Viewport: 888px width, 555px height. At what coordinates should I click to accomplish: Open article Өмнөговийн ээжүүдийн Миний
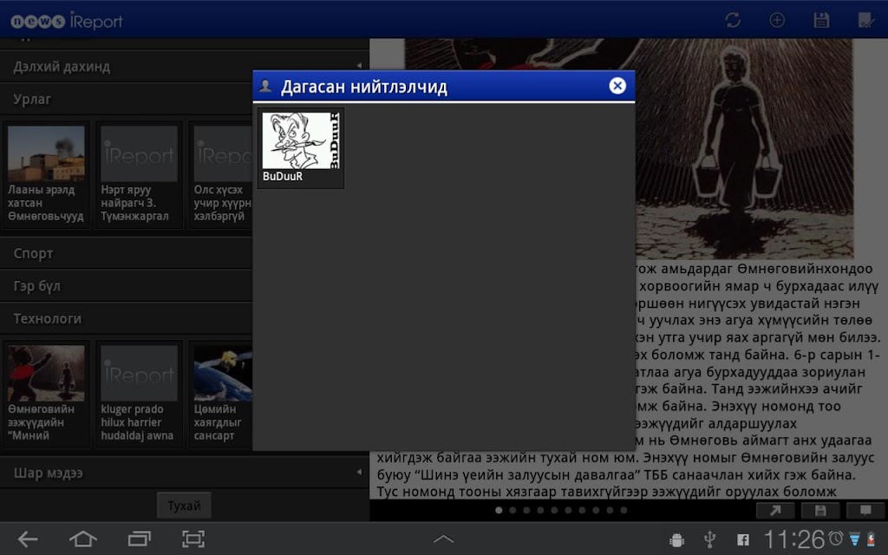pyautogui.click(x=46, y=395)
